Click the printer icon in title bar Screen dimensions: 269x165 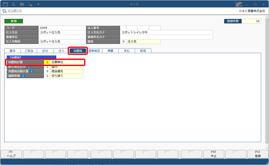(22, 4)
